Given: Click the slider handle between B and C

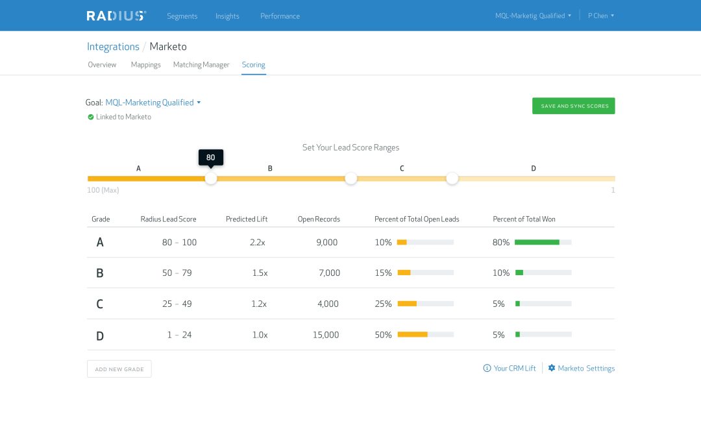Looking at the screenshot, I should point(351,178).
